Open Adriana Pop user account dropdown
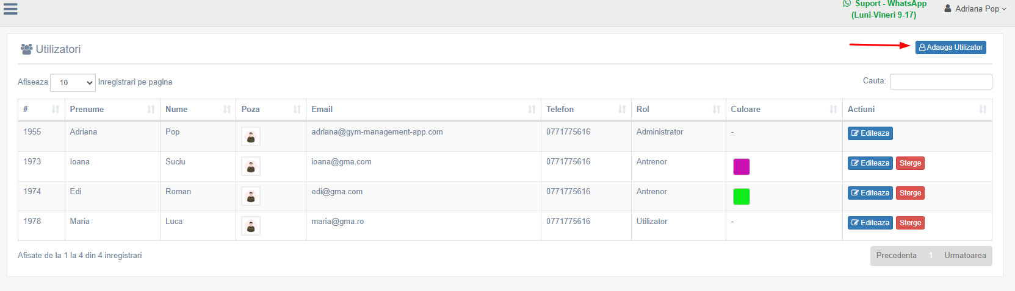Screen dimensions: 1015x291 975,9
